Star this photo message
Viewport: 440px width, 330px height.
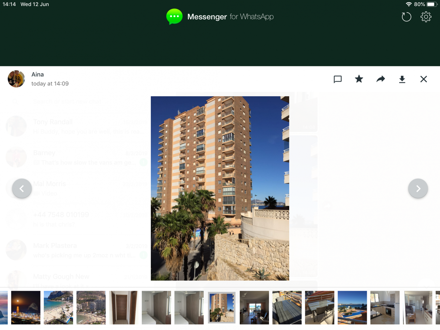[x=359, y=79]
